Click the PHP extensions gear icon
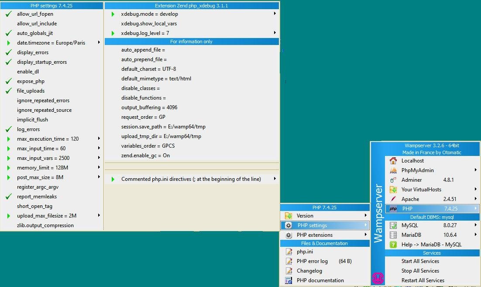Image resolution: width=481 pixels, height=287 pixels. [x=289, y=235]
